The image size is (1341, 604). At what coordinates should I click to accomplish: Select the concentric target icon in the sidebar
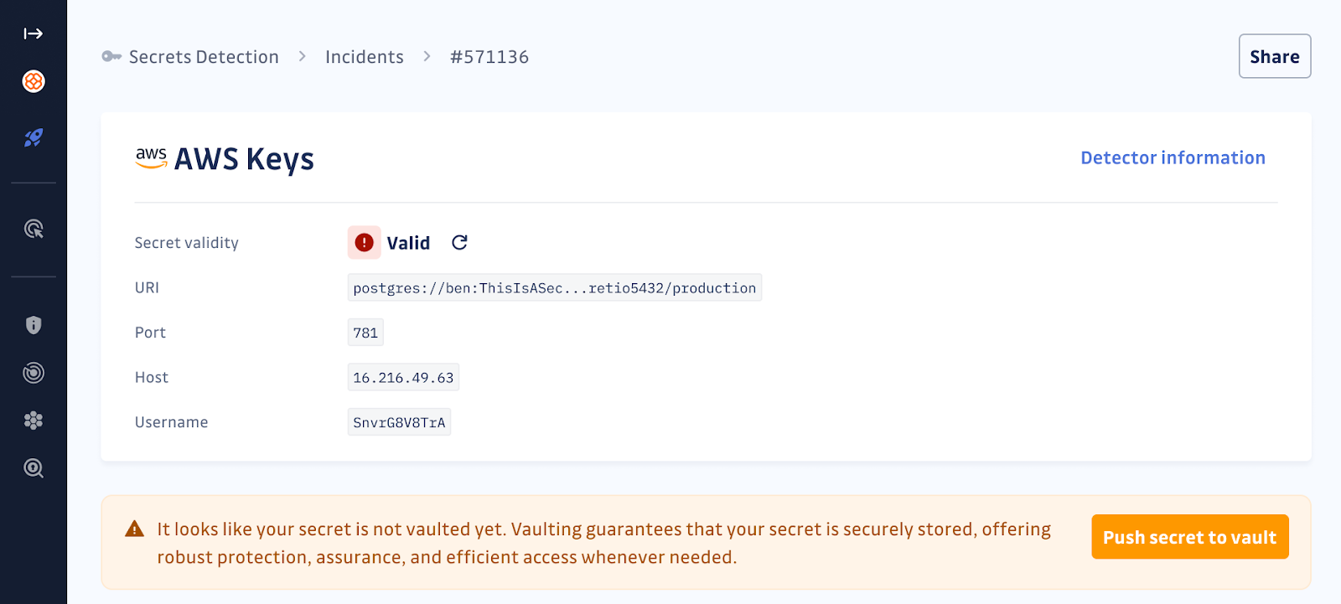click(34, 373)
